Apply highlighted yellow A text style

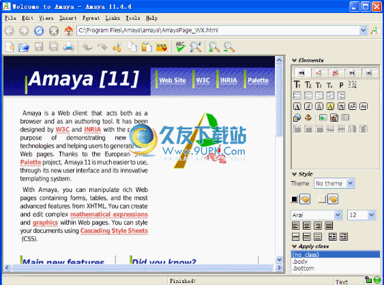(330, 107)
